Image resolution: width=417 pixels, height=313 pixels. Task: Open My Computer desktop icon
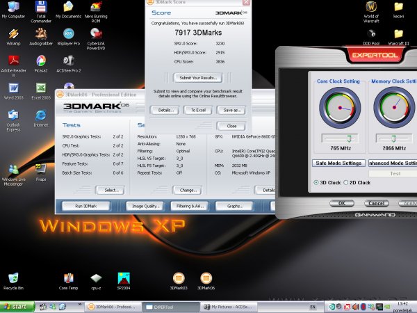13,10
